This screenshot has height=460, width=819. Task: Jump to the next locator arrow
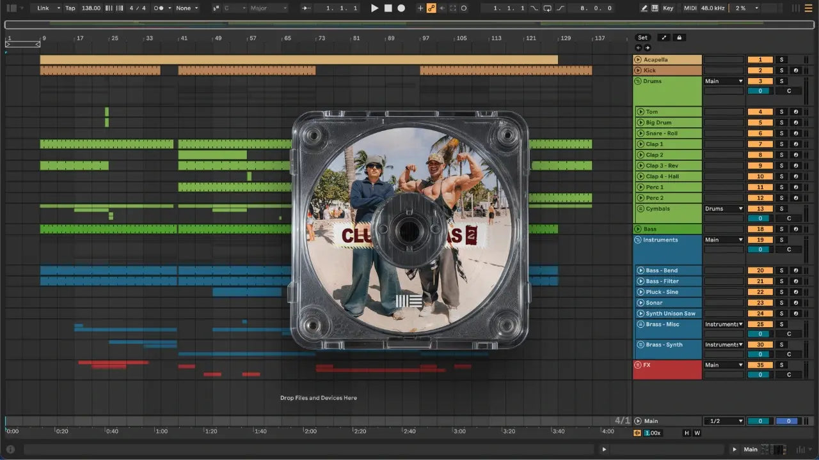click(647, 48)
